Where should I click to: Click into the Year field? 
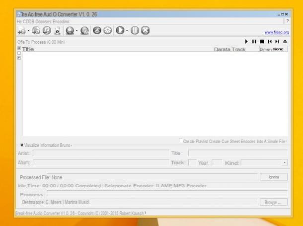click(x=217, y=162)
